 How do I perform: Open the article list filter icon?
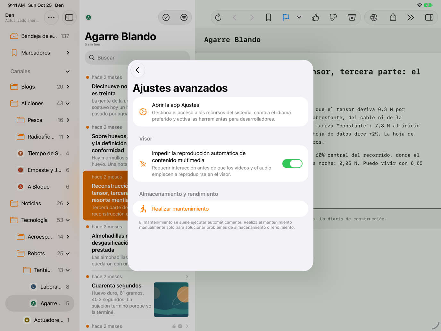pyautogui.click(x=184, y=17)
